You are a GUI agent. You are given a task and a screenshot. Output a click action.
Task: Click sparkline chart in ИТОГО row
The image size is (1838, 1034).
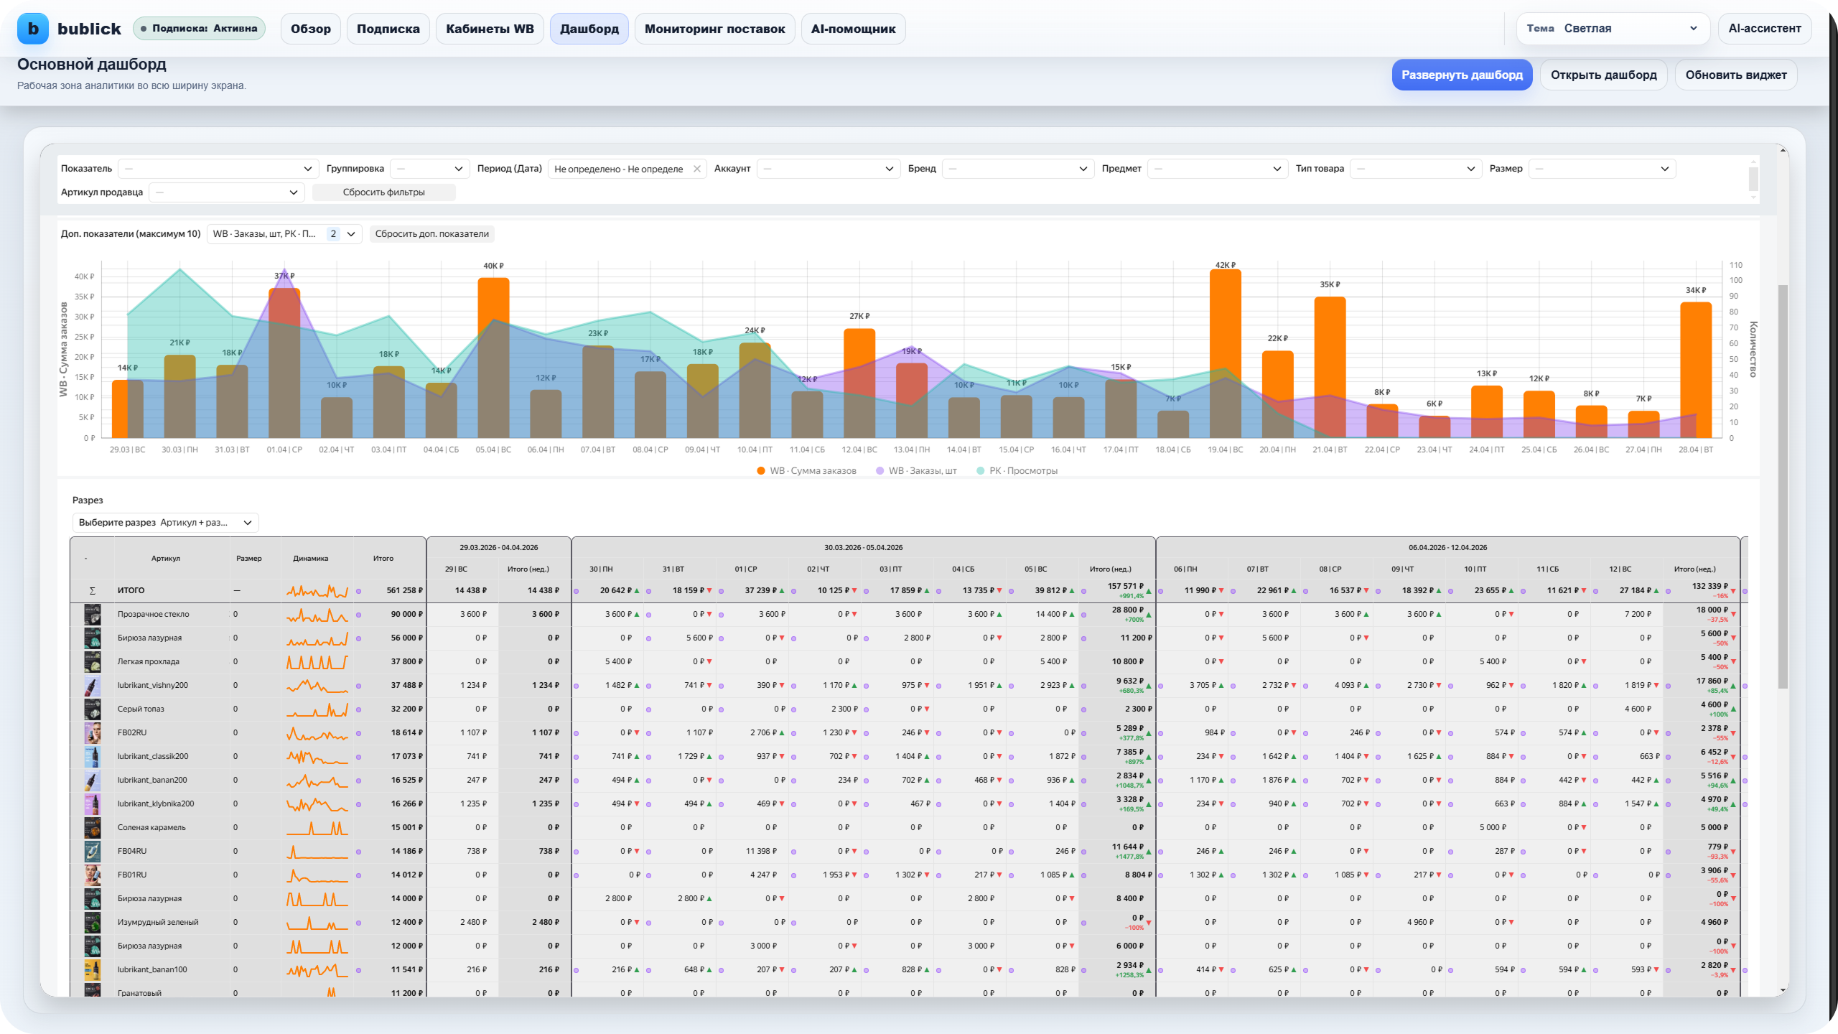coord(317,591)
